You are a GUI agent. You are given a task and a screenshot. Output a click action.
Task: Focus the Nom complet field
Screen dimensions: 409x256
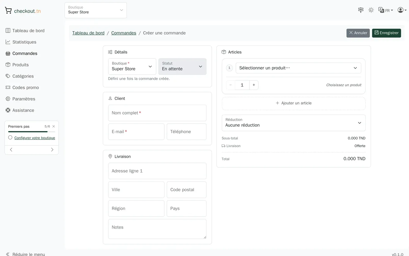pyautogui.click(x=157, y=113)
